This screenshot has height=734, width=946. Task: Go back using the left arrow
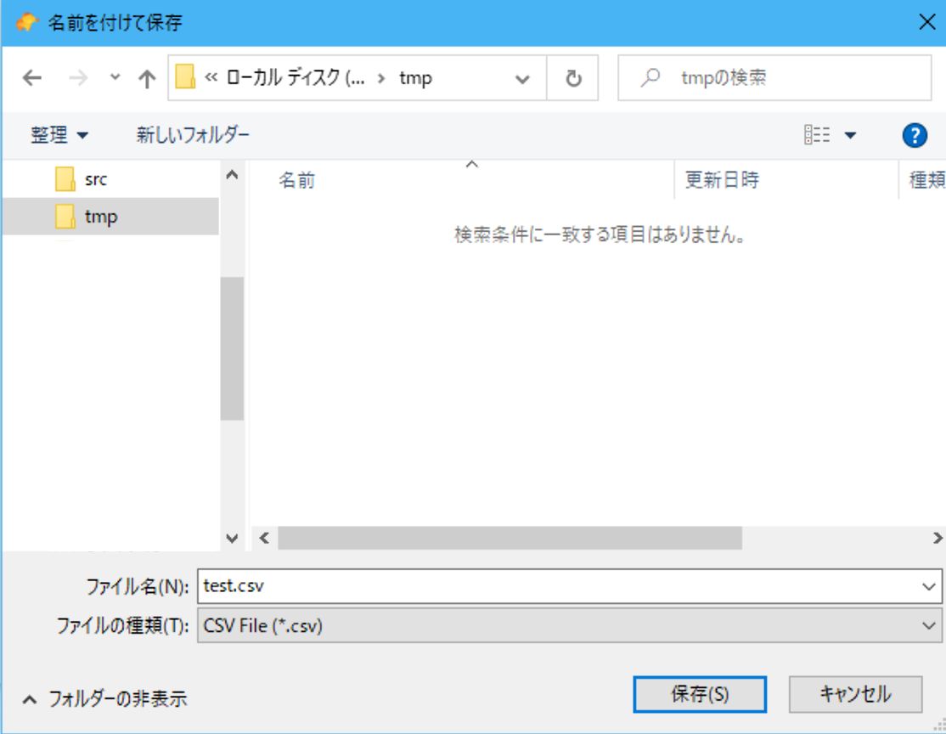[32, 78]
